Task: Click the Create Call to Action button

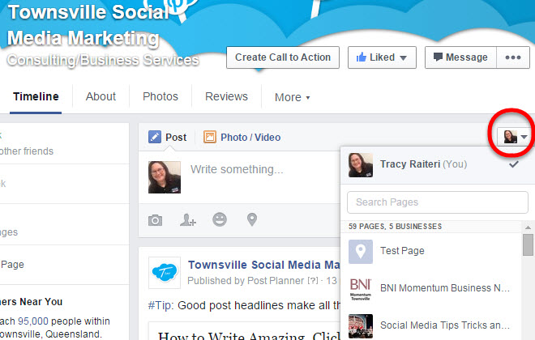Action: pos(283,57)
